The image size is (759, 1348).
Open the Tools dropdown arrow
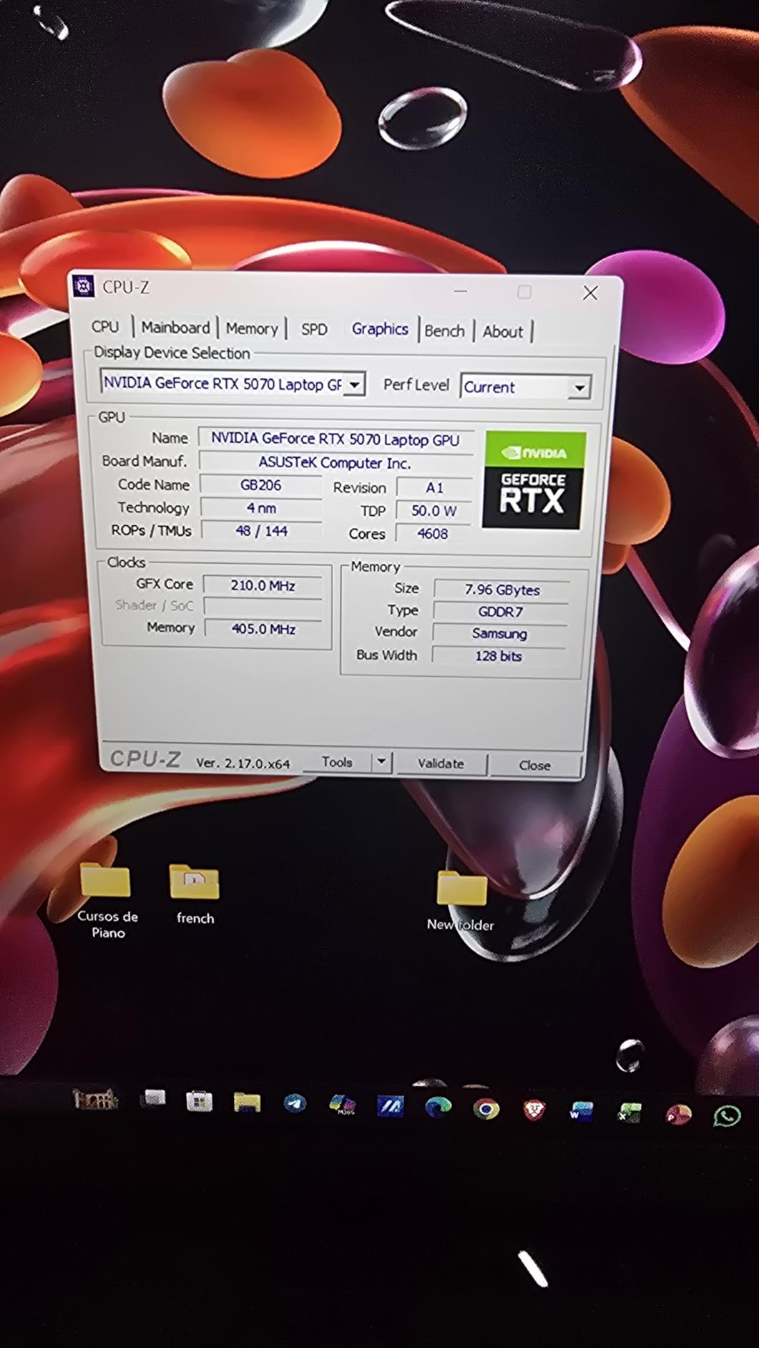tap(381, 762)
